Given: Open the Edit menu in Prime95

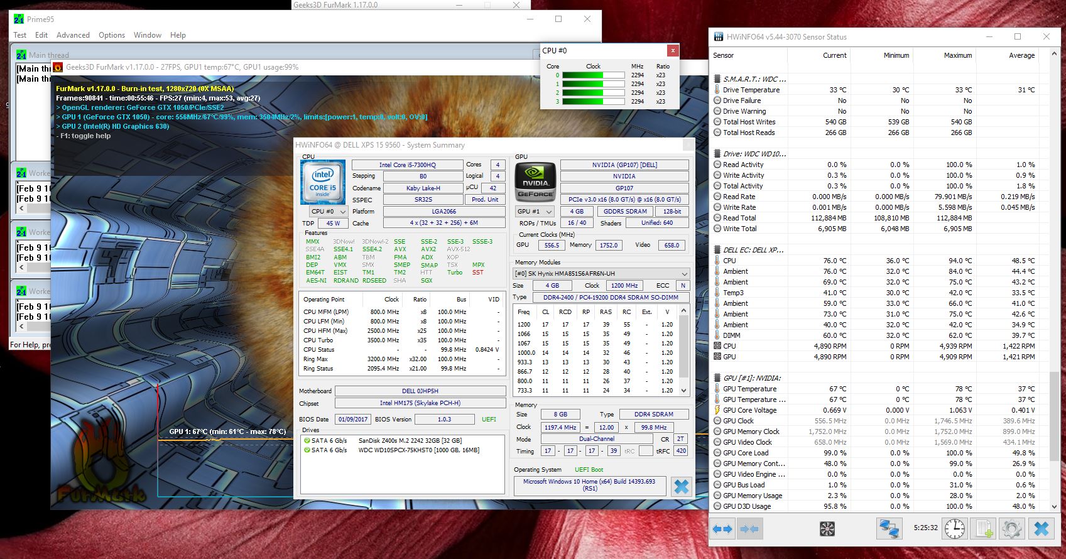Looking at the screenshot, I should pyautogui.click(x=41, y=35).
